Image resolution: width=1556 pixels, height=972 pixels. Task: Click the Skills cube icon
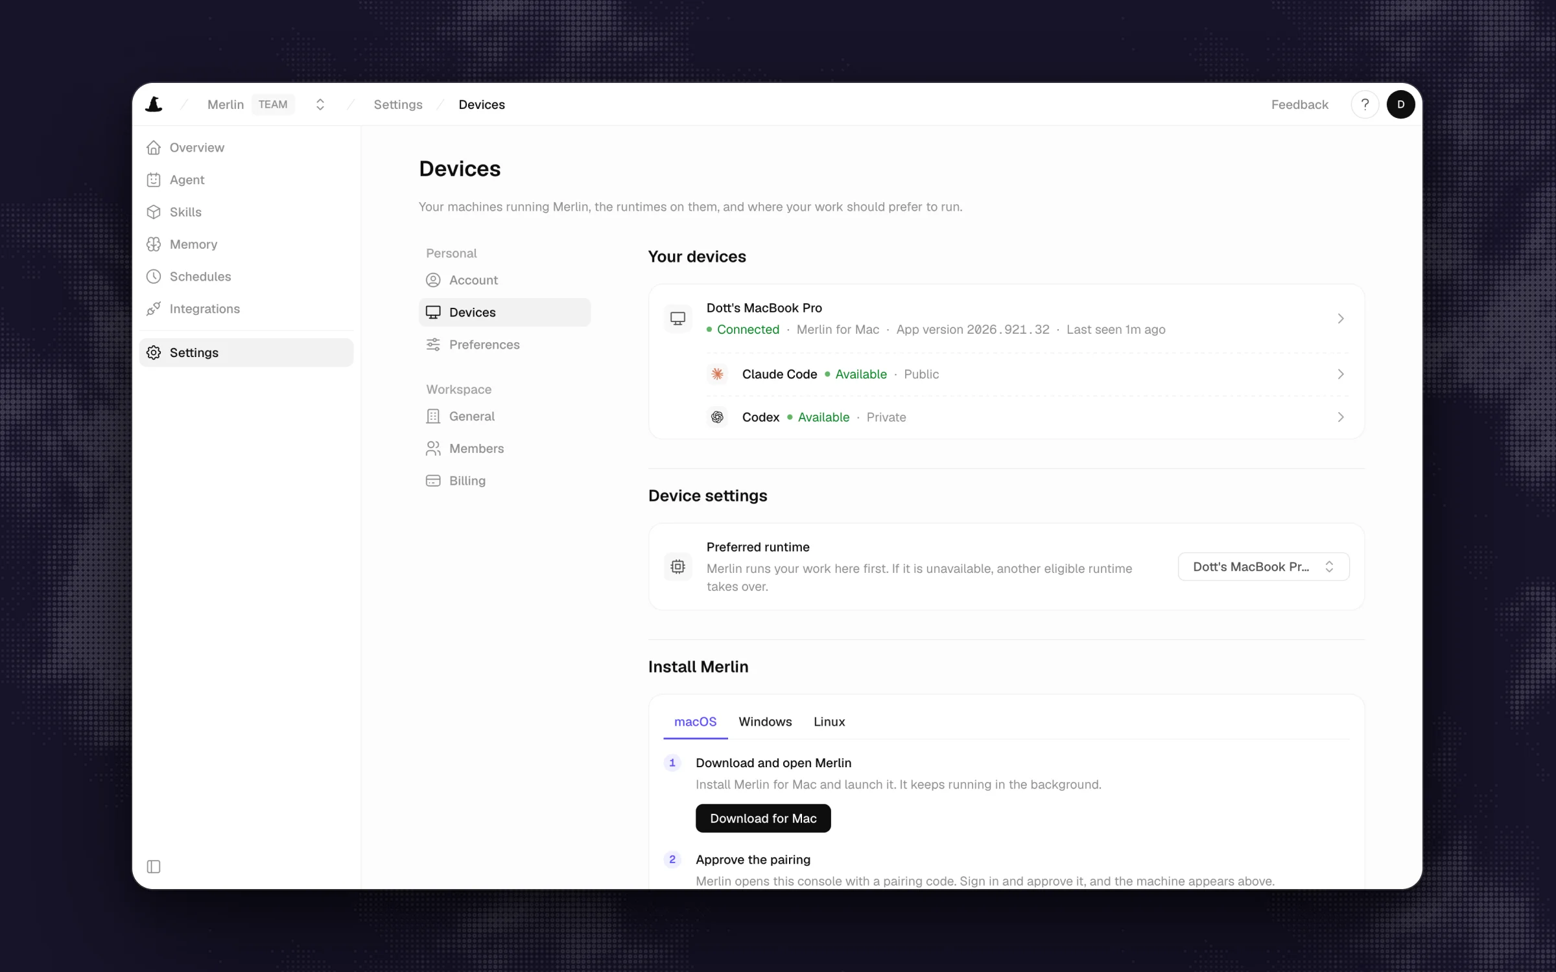click(x=154, y=212)
